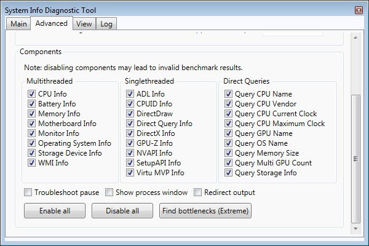
Task: Disable the Virtu MVP Info checkbox
Action: tap(130, 173)
